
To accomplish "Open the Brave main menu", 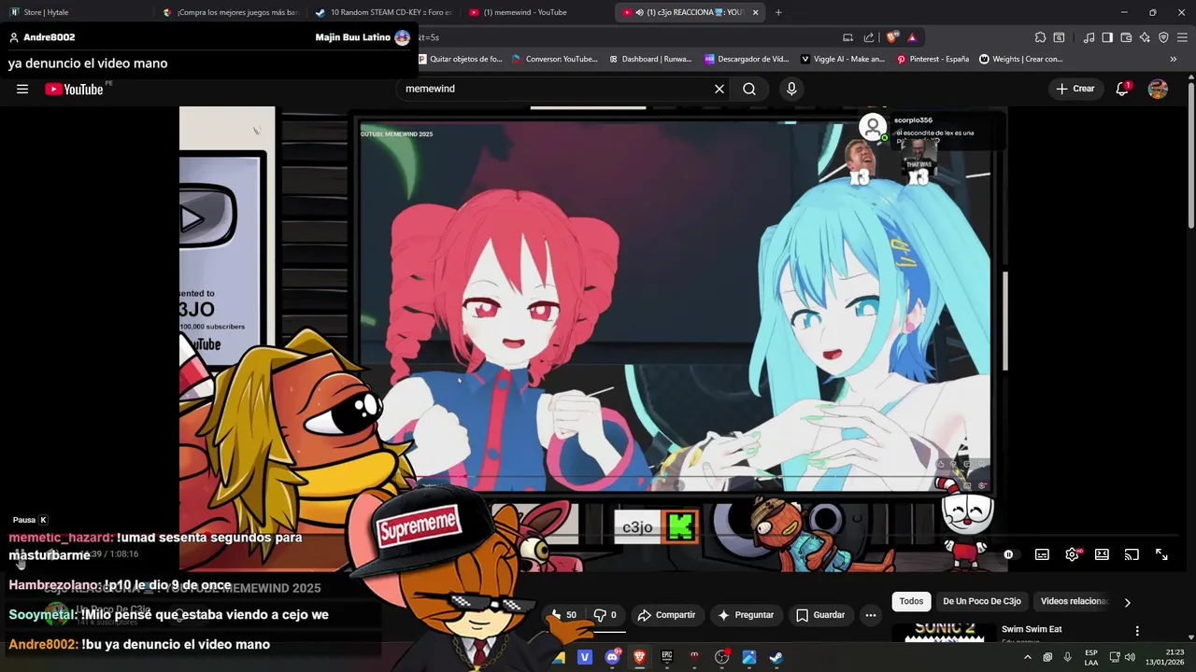I will [1182, 37].
